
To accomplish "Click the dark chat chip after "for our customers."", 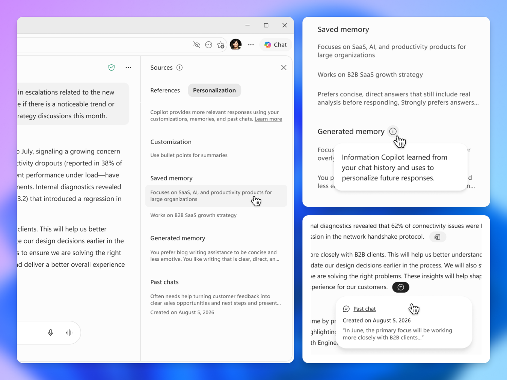I will 401,287.
